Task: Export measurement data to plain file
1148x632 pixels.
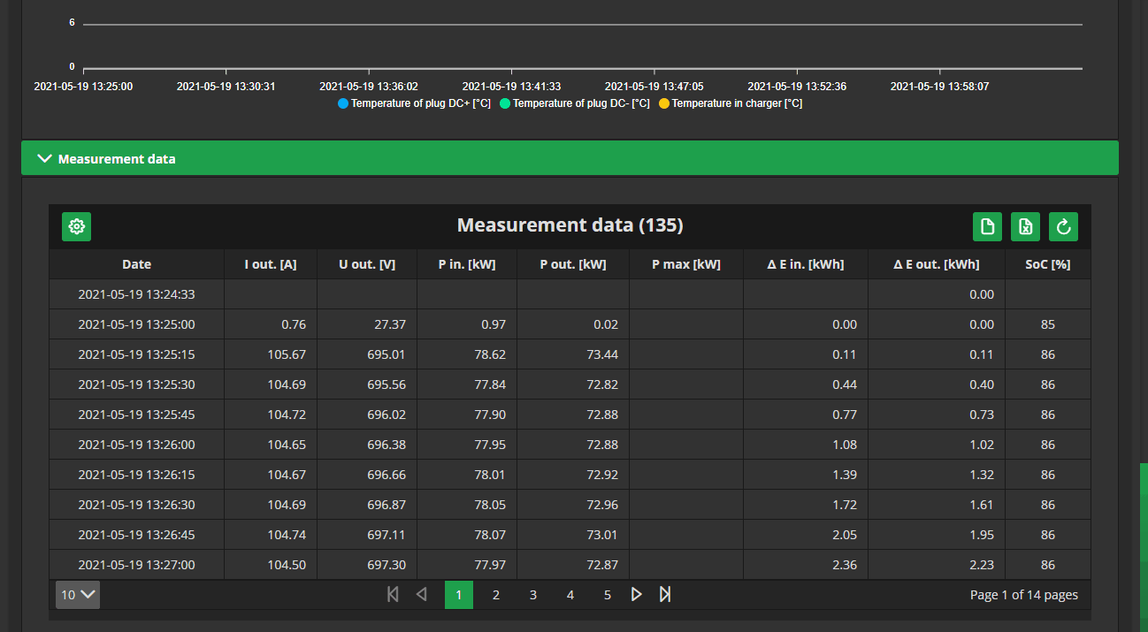Action: pos(987,226)
